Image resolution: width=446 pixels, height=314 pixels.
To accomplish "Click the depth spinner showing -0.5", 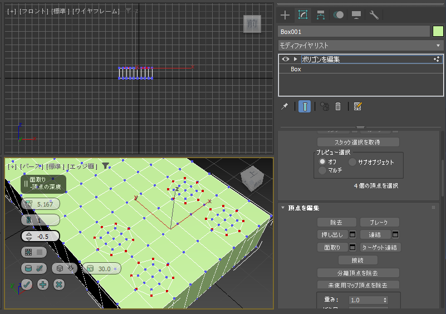I will tap(41, 237).
